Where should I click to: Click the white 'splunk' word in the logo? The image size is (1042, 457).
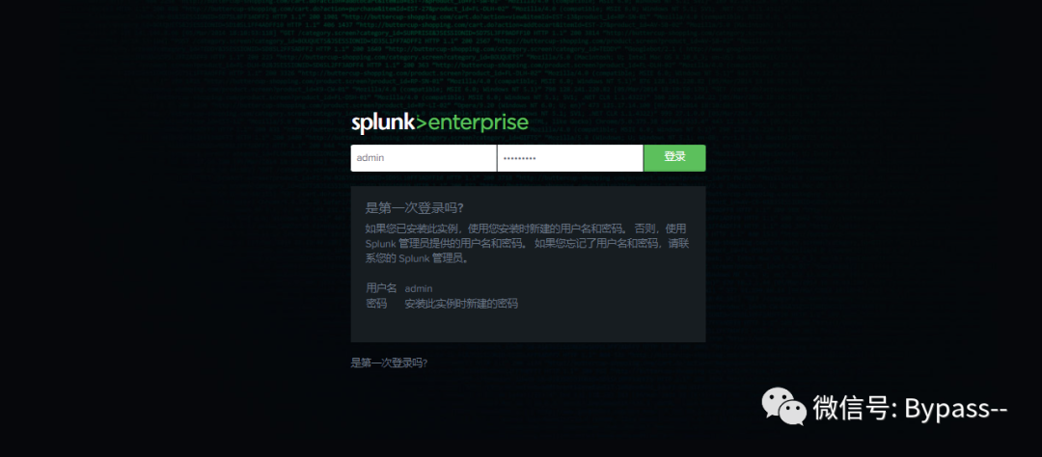[383, 123]
